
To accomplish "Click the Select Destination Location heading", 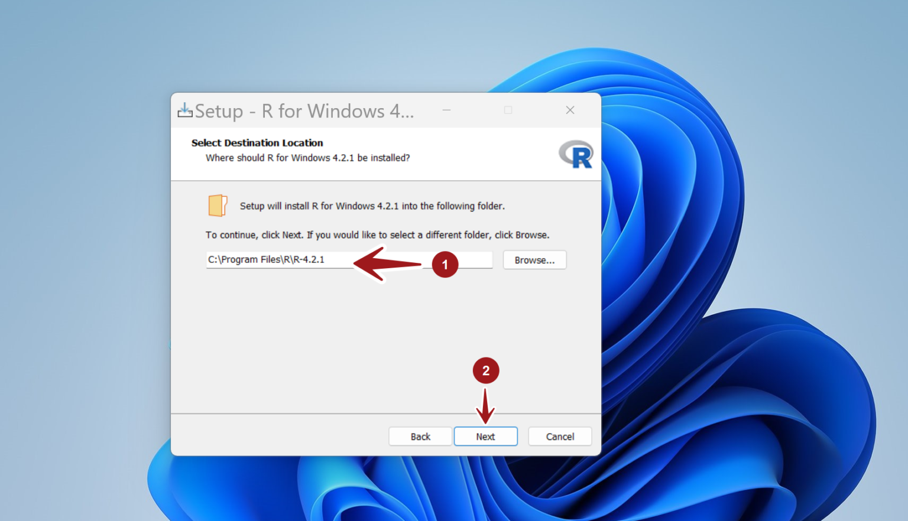I will coord(257,142).
